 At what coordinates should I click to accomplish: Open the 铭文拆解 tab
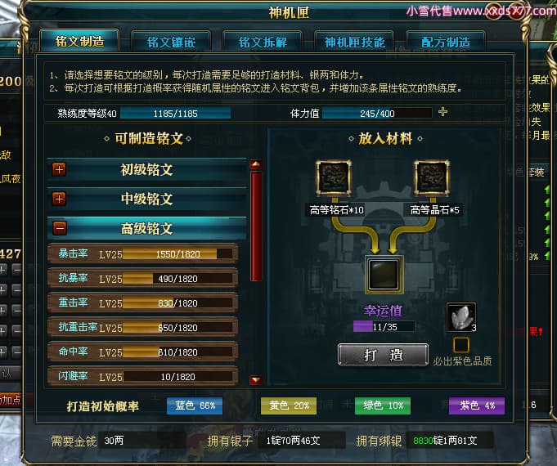pyautogui.click(x=263, y=42)
